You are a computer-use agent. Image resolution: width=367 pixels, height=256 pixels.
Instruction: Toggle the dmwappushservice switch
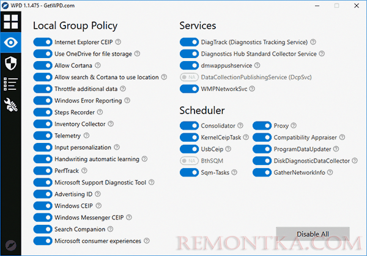[189, 65]
